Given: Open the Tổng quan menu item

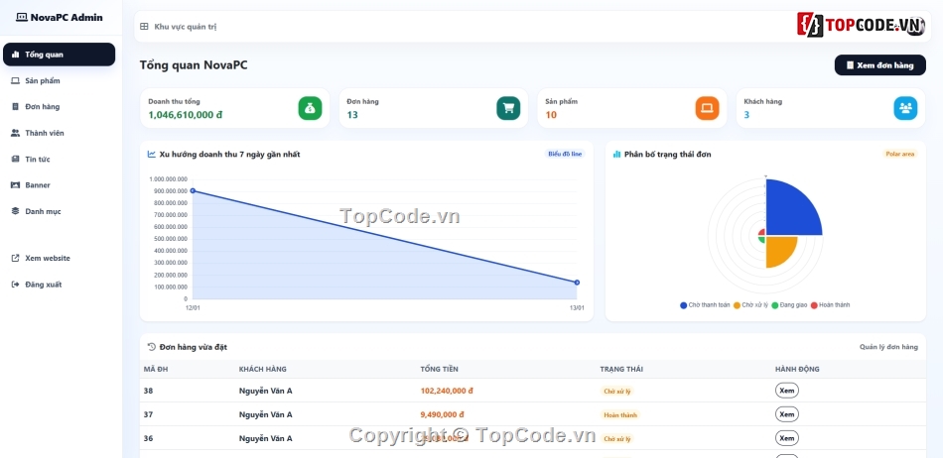Looking at the screenshot, I should (59, 55).
